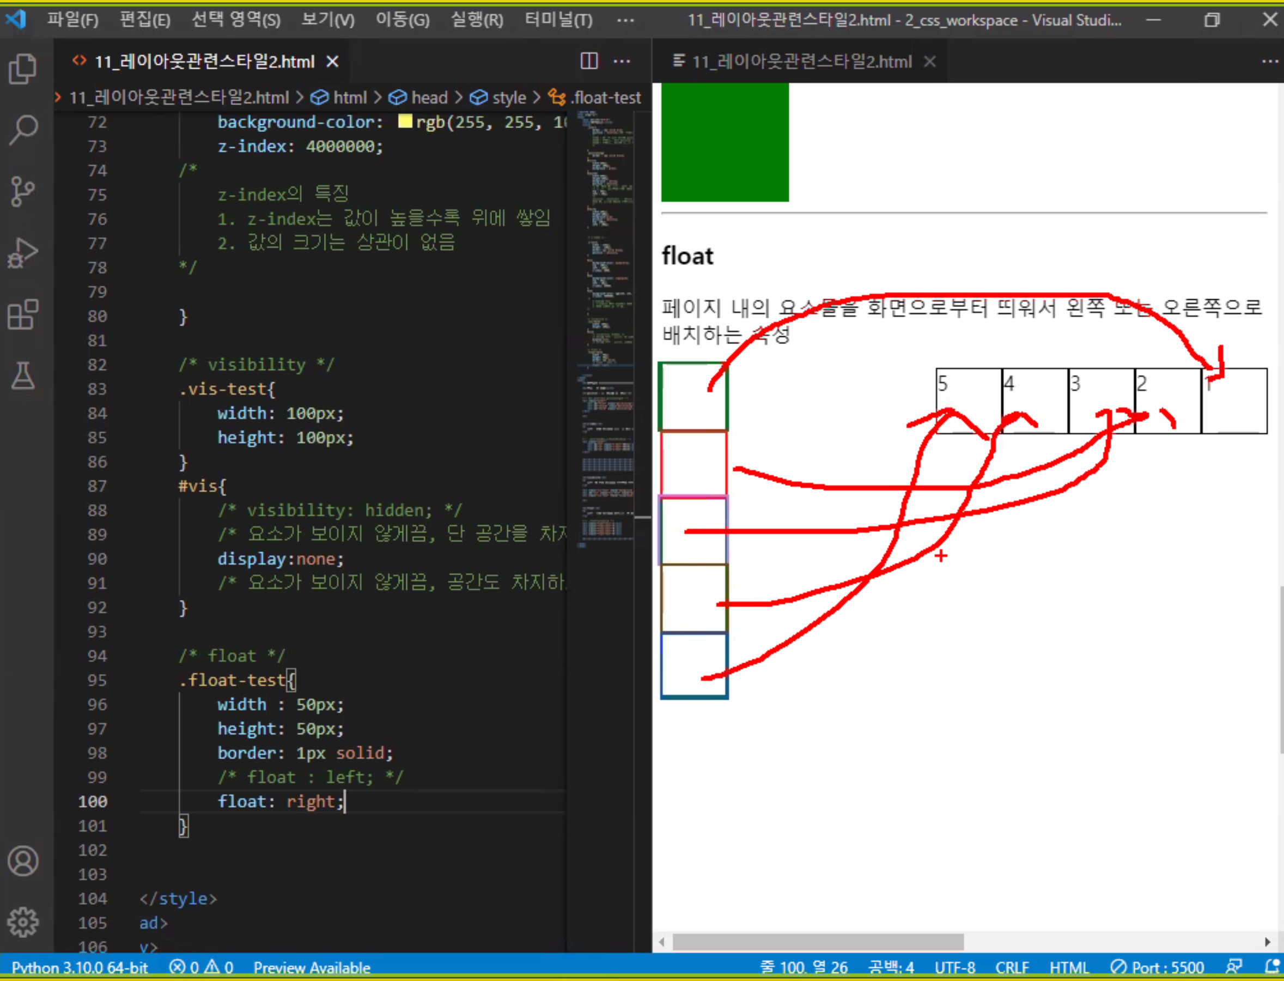Open Run and Debug view
The height and width of the screenshot is (981, 1284).
click(23, 253)
